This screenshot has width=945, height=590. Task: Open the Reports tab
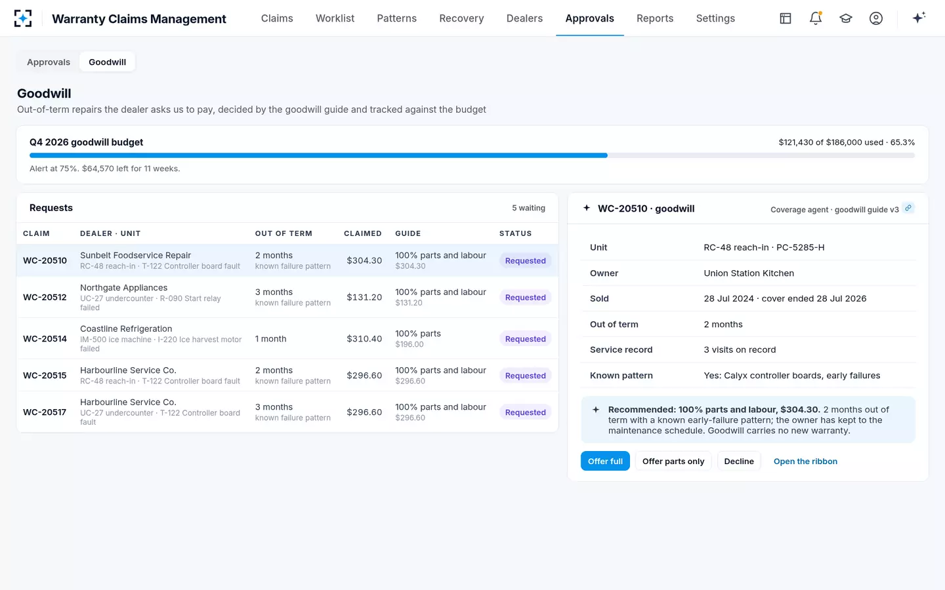point(655,18)
